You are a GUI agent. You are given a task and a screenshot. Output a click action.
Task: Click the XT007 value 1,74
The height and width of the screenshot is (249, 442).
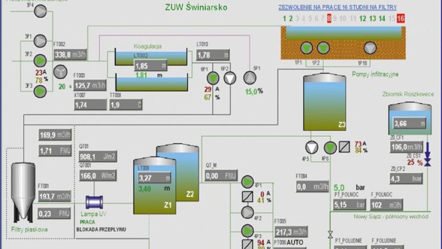pos(90,105)
